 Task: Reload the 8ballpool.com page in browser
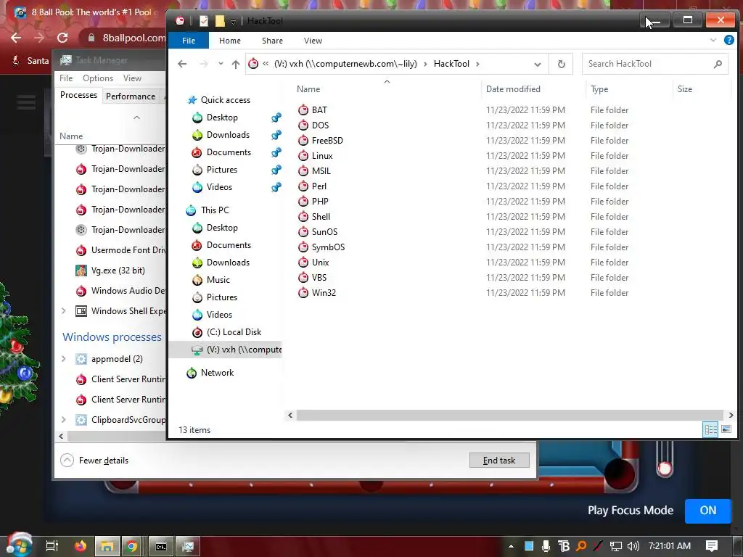tap(62, 38)
